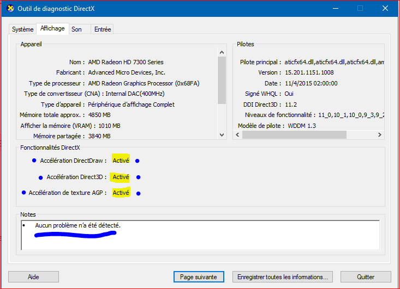Click the 'Accélération de texture AGP :' label
The width and height of the screenshot is (400, 289).
68,193
